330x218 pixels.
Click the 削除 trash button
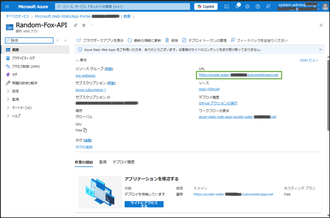click(x=172, y=40)
